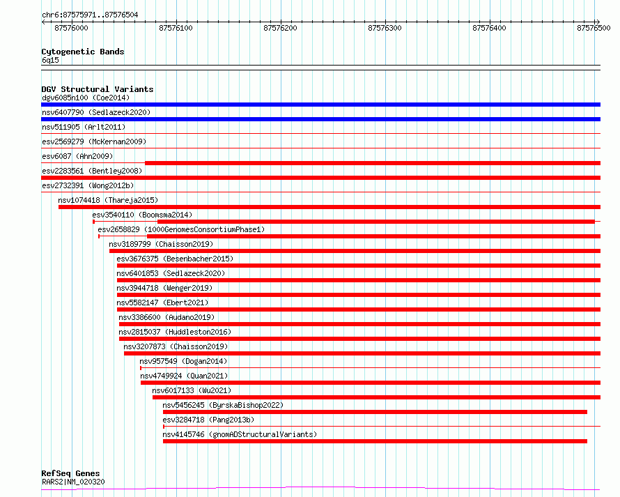
Task: Open esv2732391 (Wong2012b) variant
Action: coord(88,185)
